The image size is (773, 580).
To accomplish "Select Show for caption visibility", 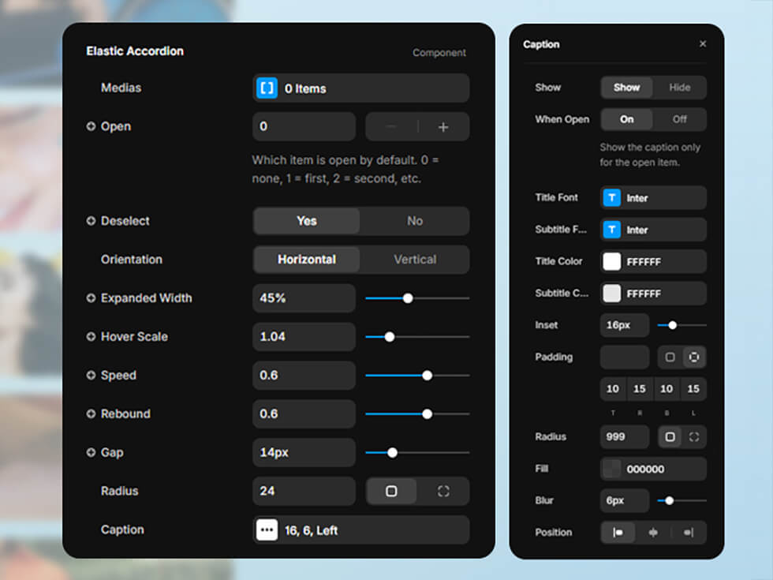I will coord(626,88).
